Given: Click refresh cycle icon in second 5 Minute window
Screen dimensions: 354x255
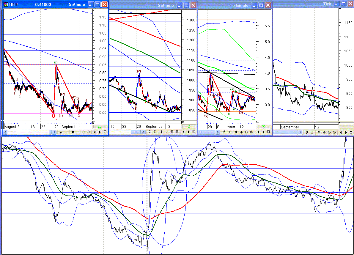Looking at the screenshot, I should point(150,132).
